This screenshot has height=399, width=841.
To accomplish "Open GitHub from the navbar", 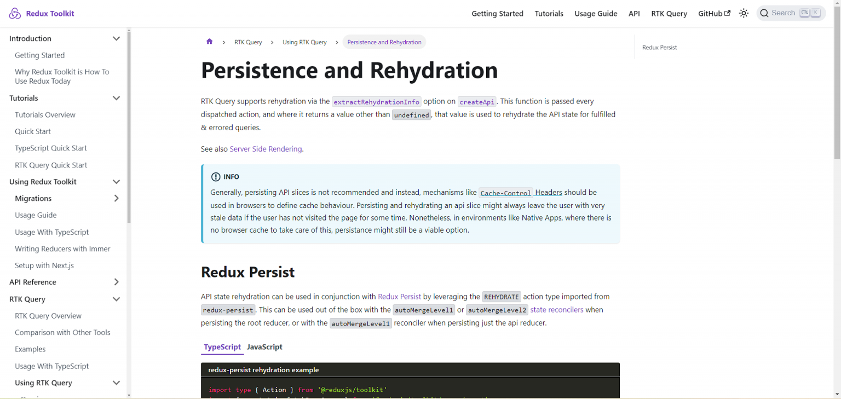I will pos(710,13).
